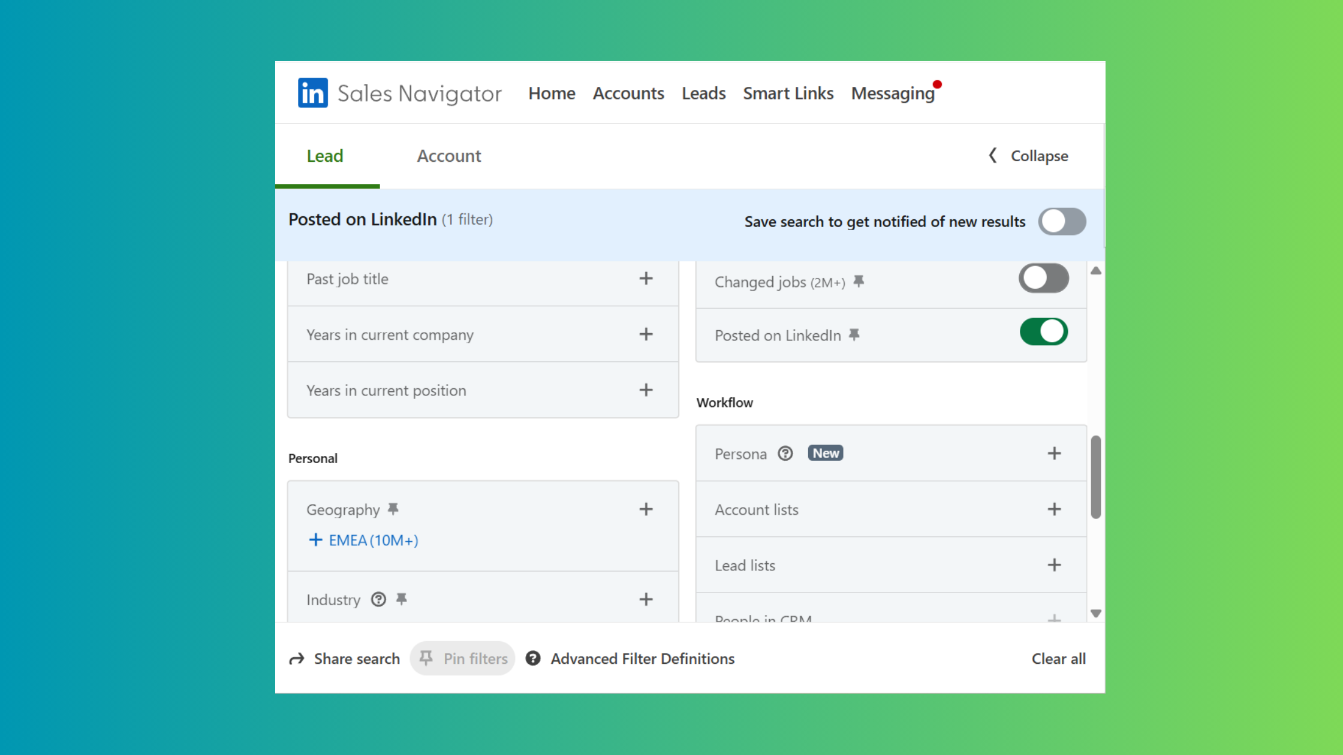Click the question mark icon by Advanced Filter Definitions

pos(533,659)
